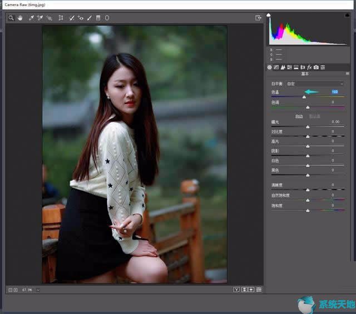Click the zoom in plus button
This screenshot has width=356, height=314.
(x=16, y=290)
